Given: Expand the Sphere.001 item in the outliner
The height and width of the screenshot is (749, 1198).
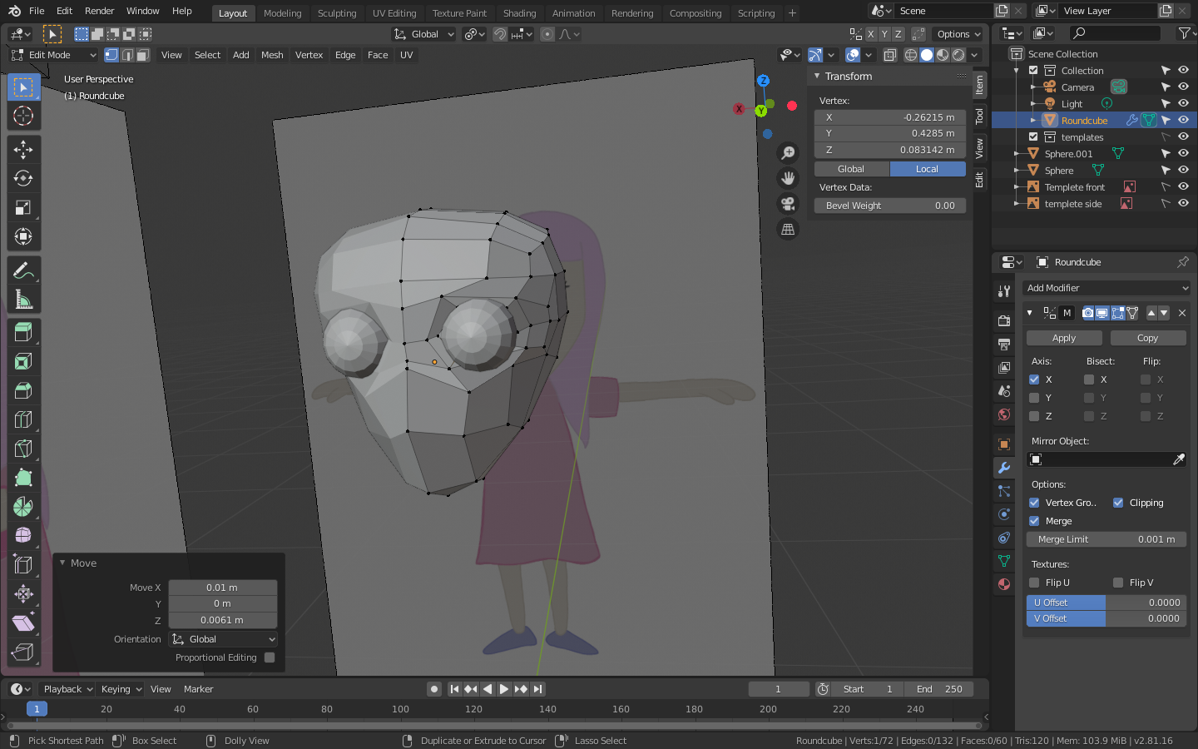Looking at the screenshot, I should (1017, 154).
